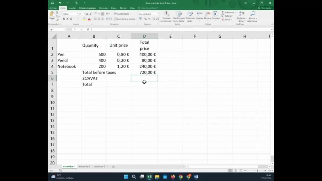The image size is (322, 181).
Task: Toggle Ajustar texto wrap text
Action: point(122,14)
